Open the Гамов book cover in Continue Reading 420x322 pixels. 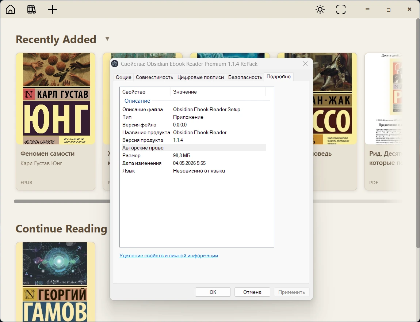pos(56,281)
